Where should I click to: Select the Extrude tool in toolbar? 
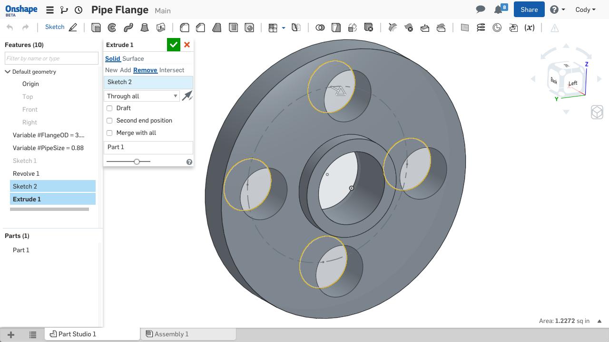96,28
